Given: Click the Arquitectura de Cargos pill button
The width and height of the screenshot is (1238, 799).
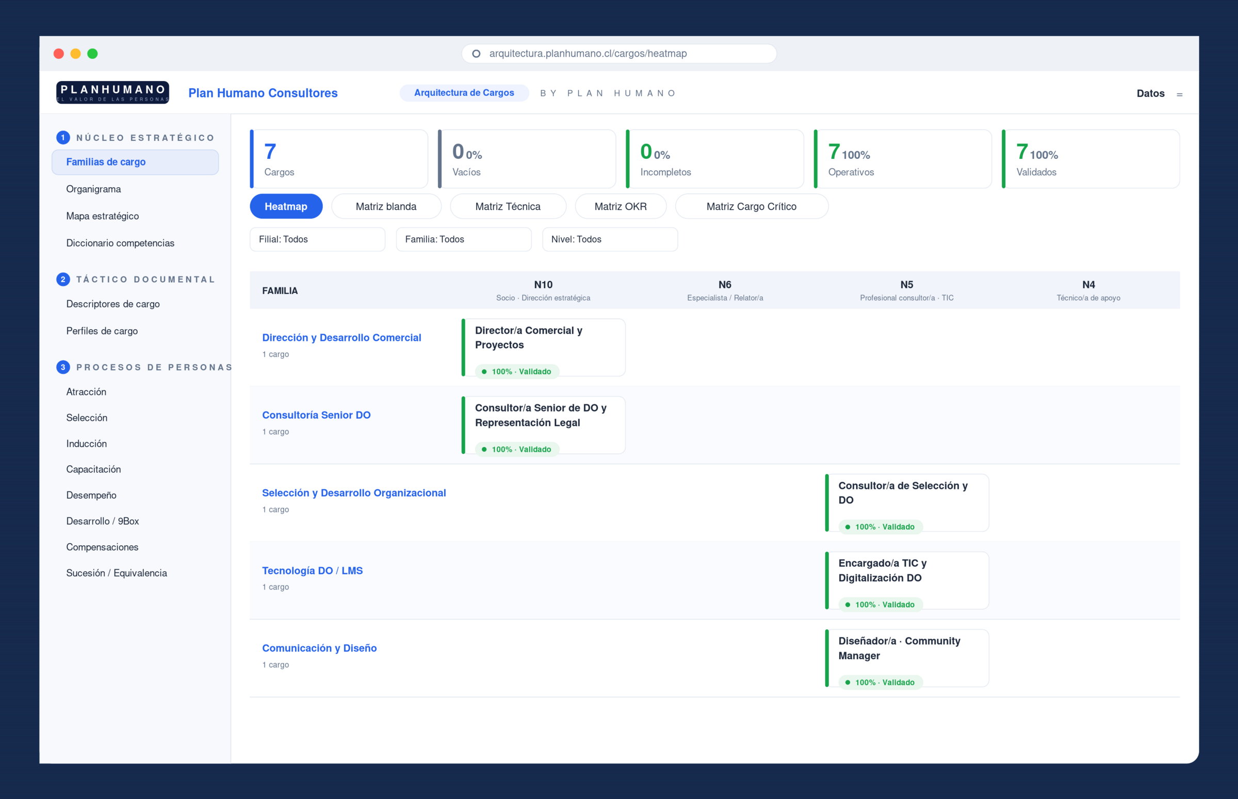Looking at the screenshot, I should coord(464,93).
